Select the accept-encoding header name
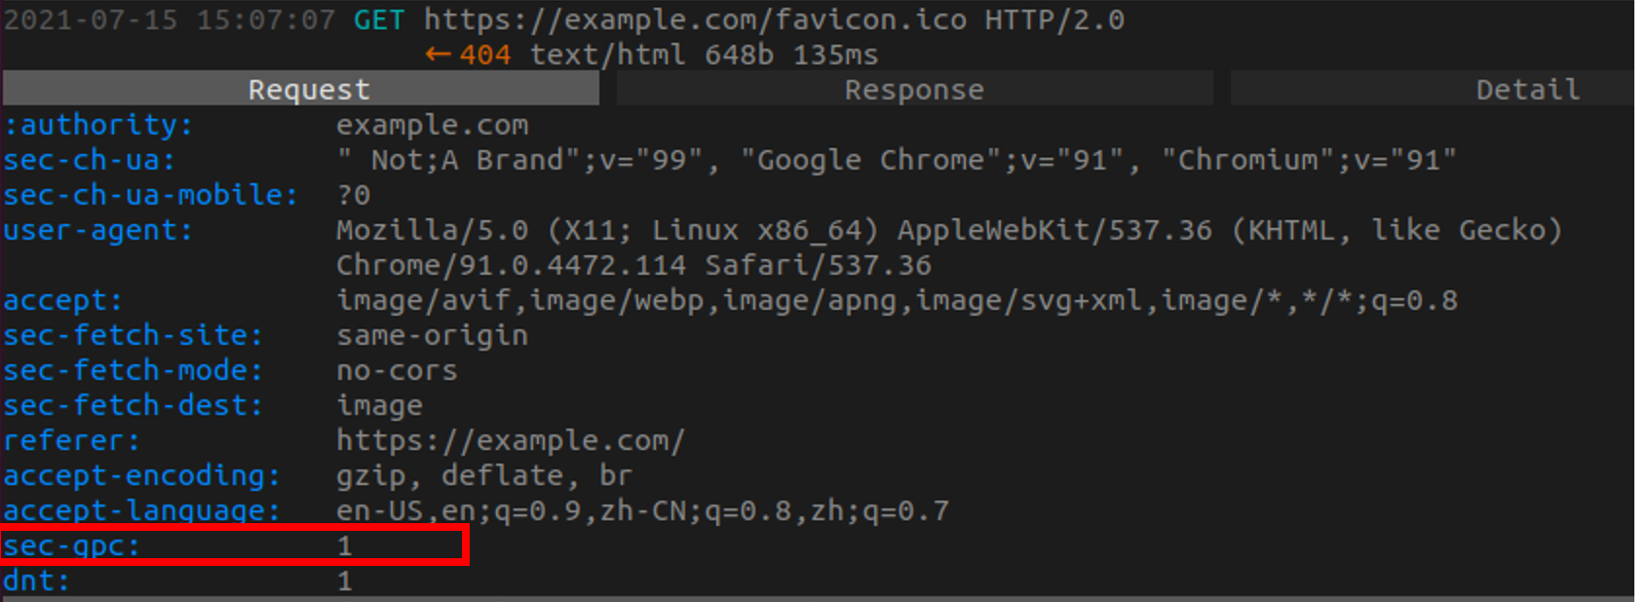This screenshot has width=1648, height=602. 142,475
